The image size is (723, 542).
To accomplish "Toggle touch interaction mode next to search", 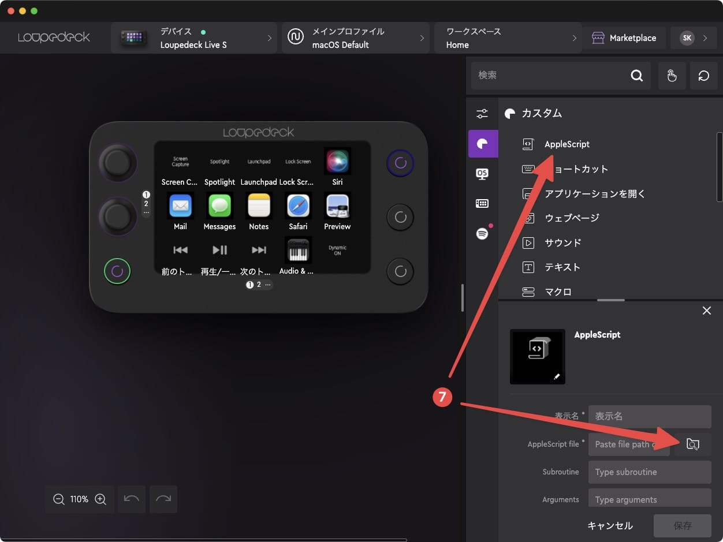I will 672,75.
